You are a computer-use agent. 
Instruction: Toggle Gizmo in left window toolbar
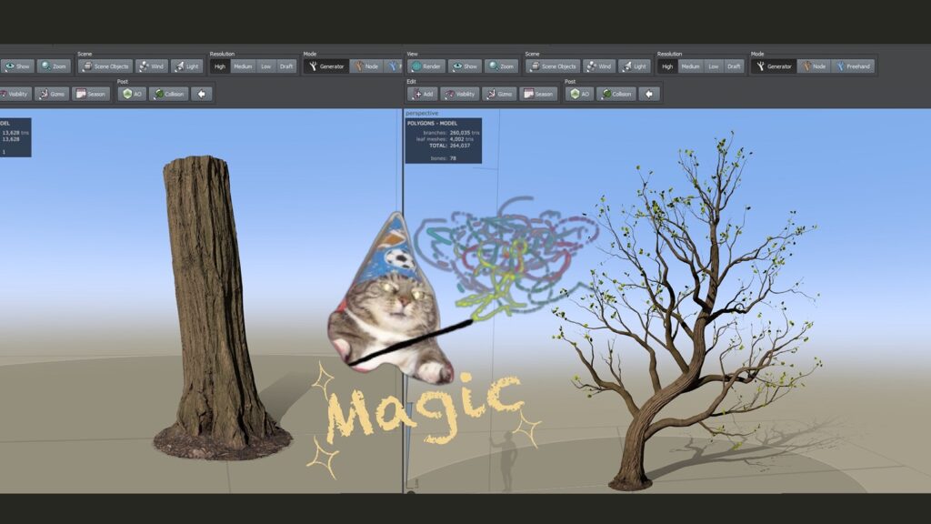tap(52, 94)
